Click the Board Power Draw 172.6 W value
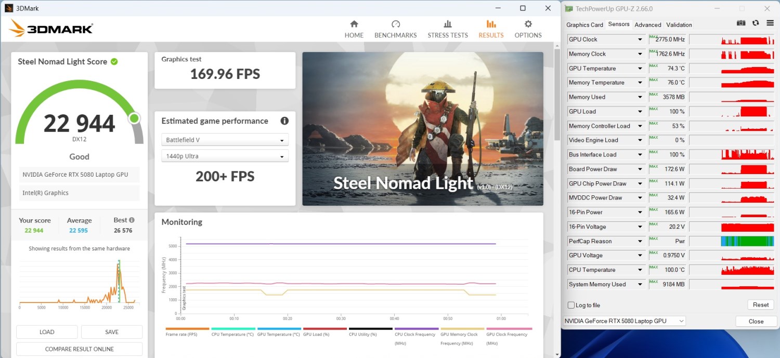Screen dimensions: 780x358 [674, 169]
